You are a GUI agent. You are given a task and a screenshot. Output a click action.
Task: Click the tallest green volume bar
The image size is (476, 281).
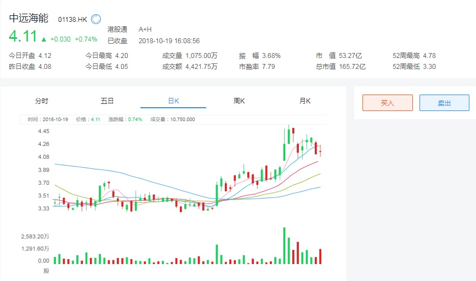[284, 245]
